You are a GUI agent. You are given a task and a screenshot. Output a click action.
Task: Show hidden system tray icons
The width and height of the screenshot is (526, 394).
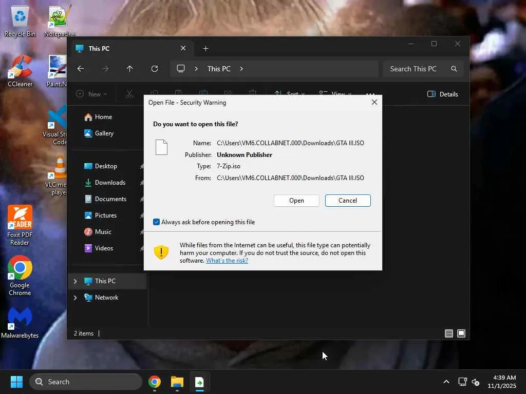[x=446, y=382]
